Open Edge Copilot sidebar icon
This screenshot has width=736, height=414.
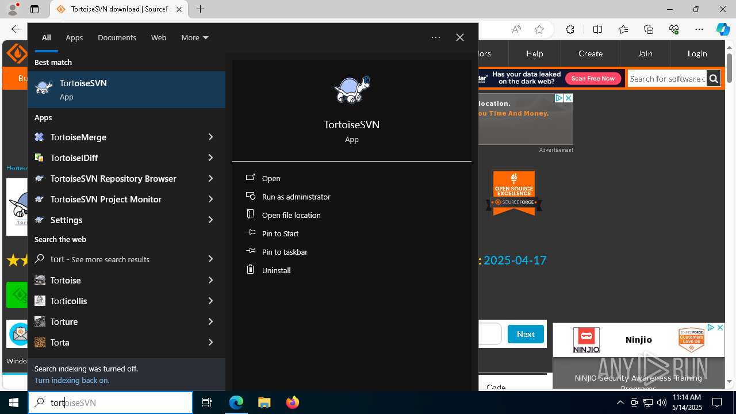tap(723, 29)
